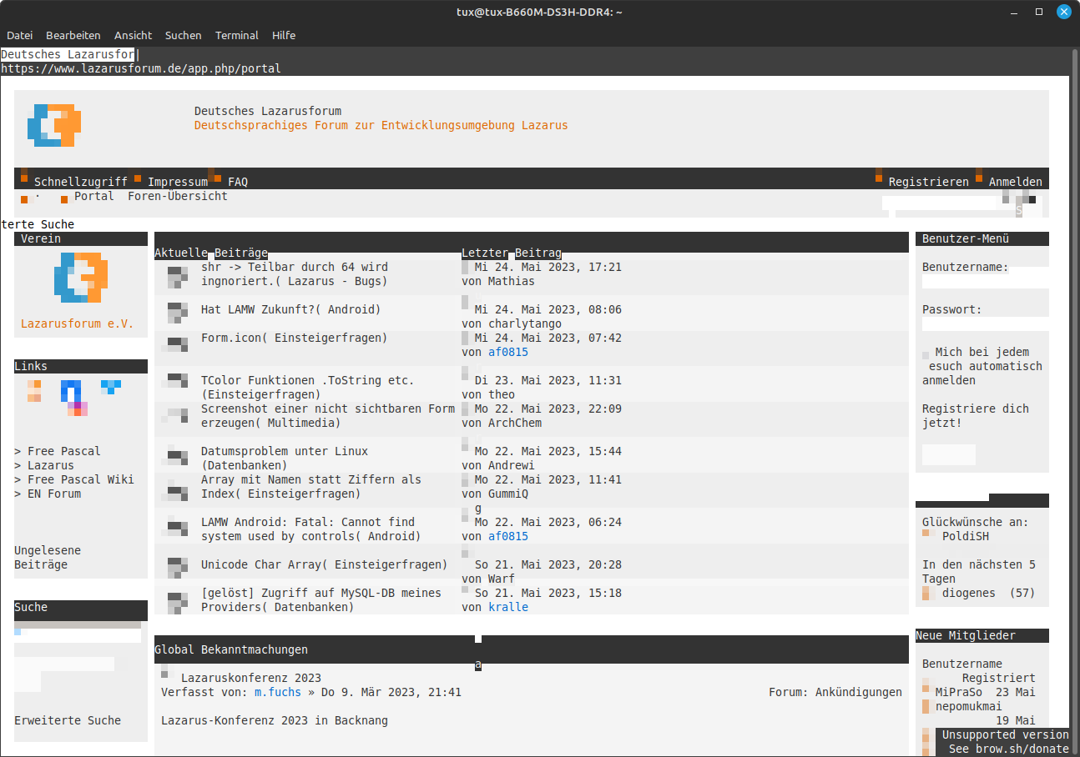Click the avatar icon next to nepomukmai
Screen dimensions: 1080x757
point(926,706)
